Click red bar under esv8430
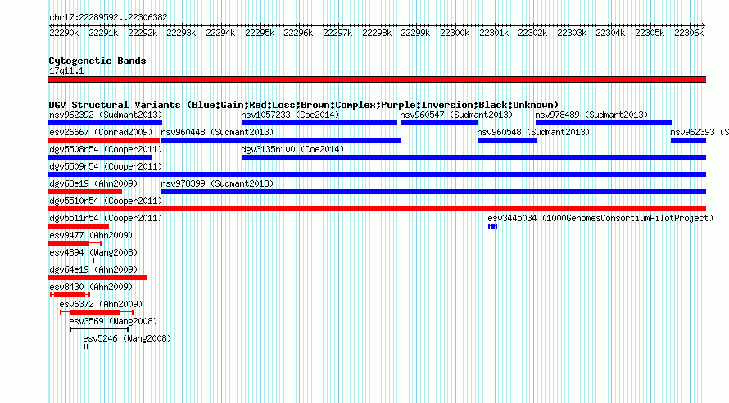729x403 pixels. click(x=70, y=295)
